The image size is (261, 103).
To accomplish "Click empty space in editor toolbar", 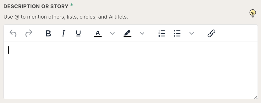I will (236, 33).
